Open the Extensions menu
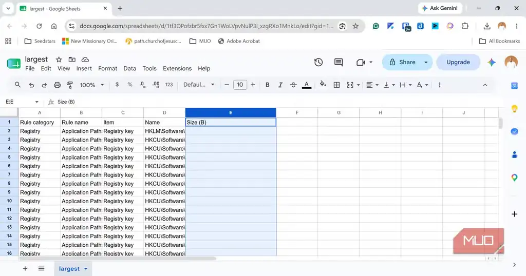This screenshot has height=276, width=526. click(x=177, y=68)
